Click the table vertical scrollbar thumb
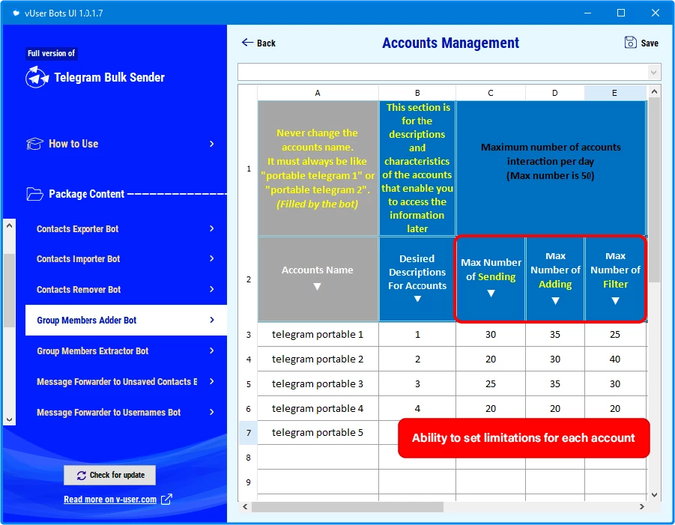This screenshot has width=675, height=525. (x=654, y=189)
